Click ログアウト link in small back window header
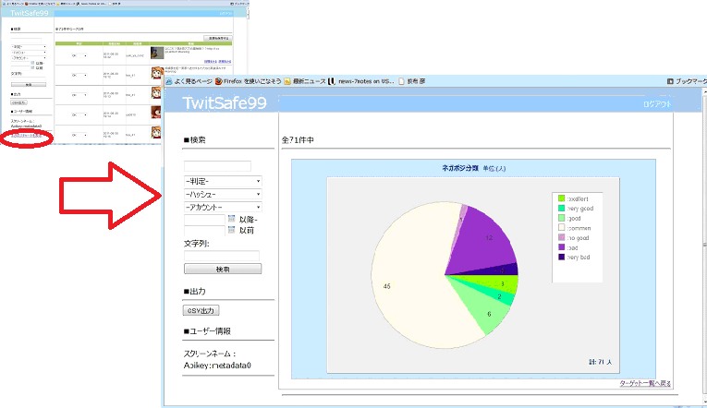This screenshot has height=408, width=707. click(x=226, y=14)
